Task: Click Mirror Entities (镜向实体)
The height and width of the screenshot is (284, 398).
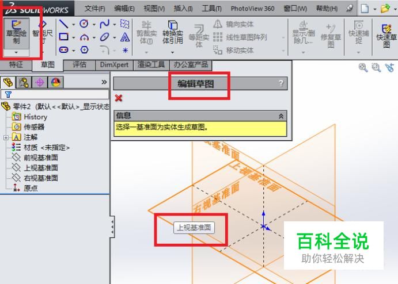Action: pyautogui.click(x=233, y=24)
